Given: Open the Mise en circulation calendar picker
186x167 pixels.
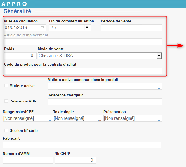Looking at the screenshot, I should [43, 28].
